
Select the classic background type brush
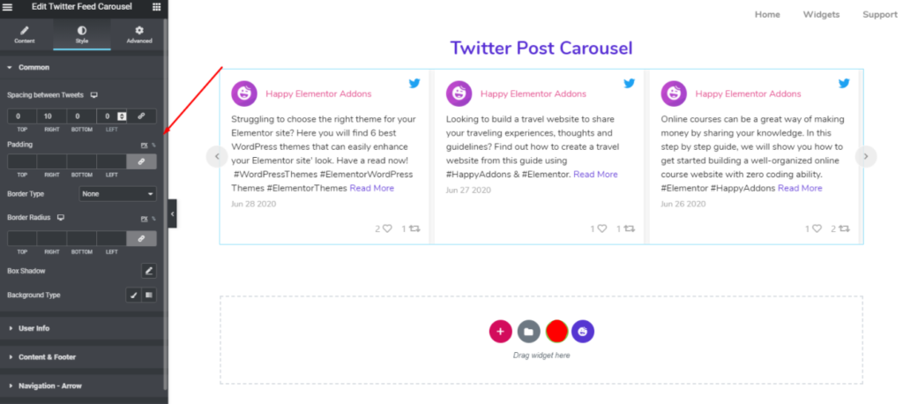[x=133, y=295]
